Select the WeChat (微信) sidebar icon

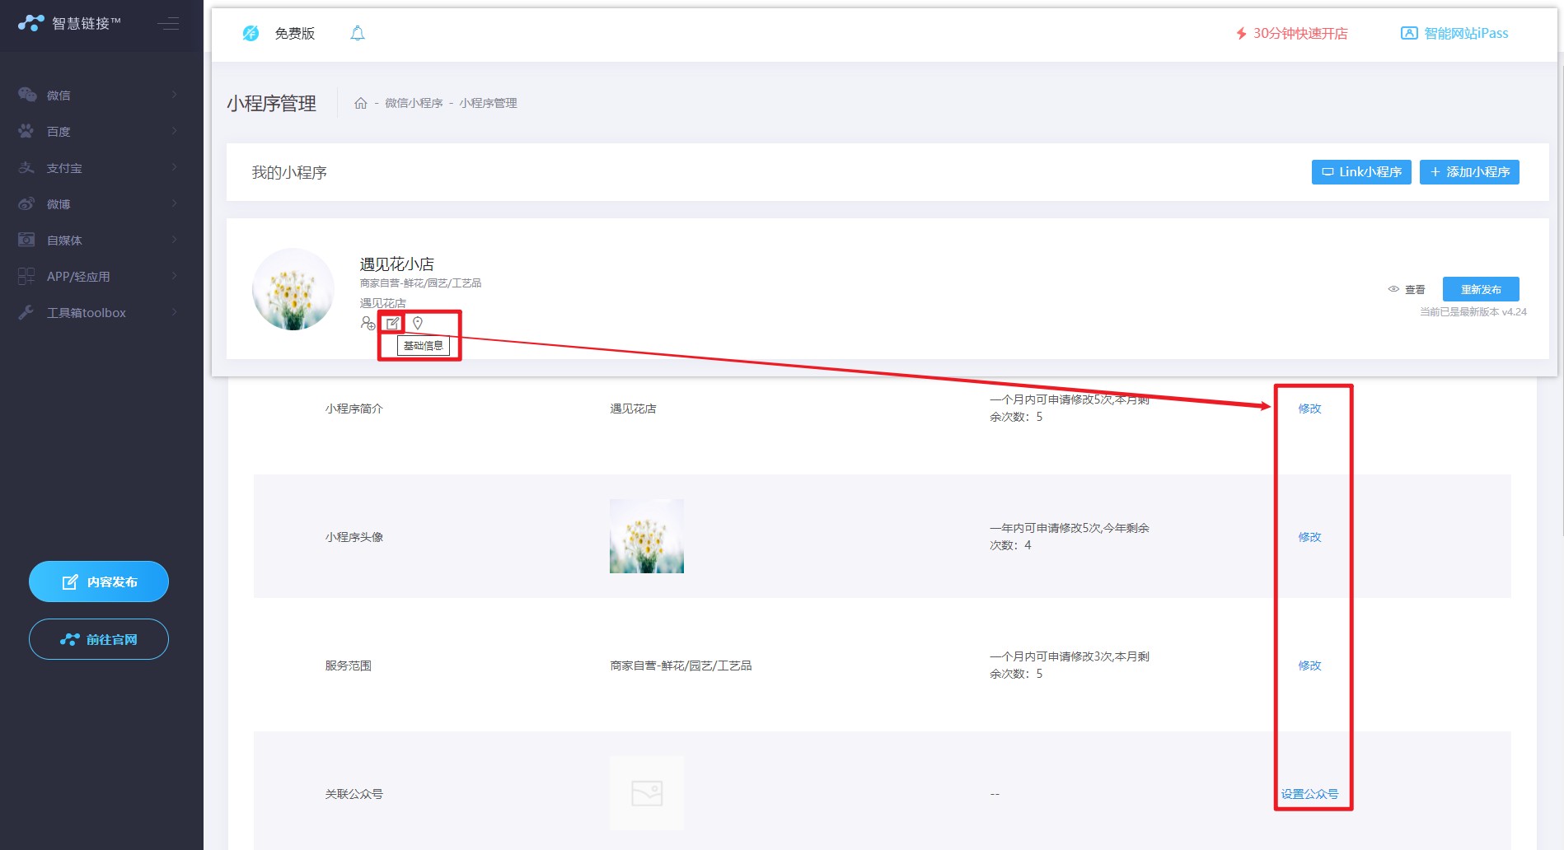26,95
